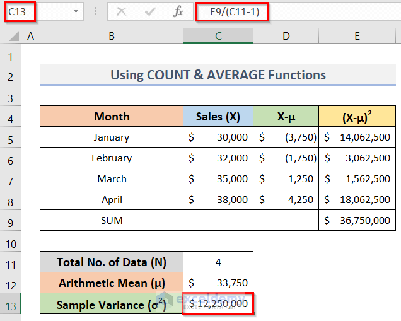The height and width of the screenshot is (321, 401).
Task: Select the Month header cell
Action: point(112,116)
